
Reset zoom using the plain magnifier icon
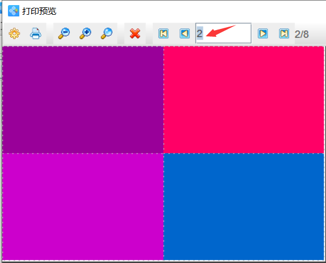tap(107, 33)
